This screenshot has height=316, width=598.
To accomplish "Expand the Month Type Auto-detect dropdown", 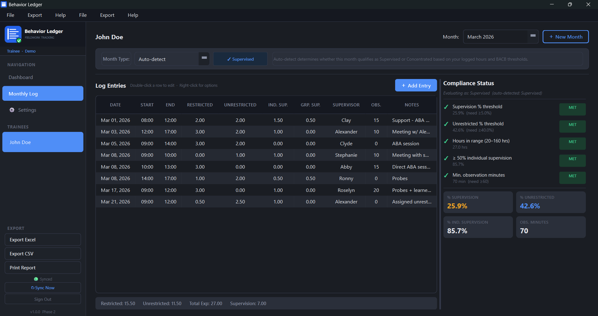I will click(167, 59).
